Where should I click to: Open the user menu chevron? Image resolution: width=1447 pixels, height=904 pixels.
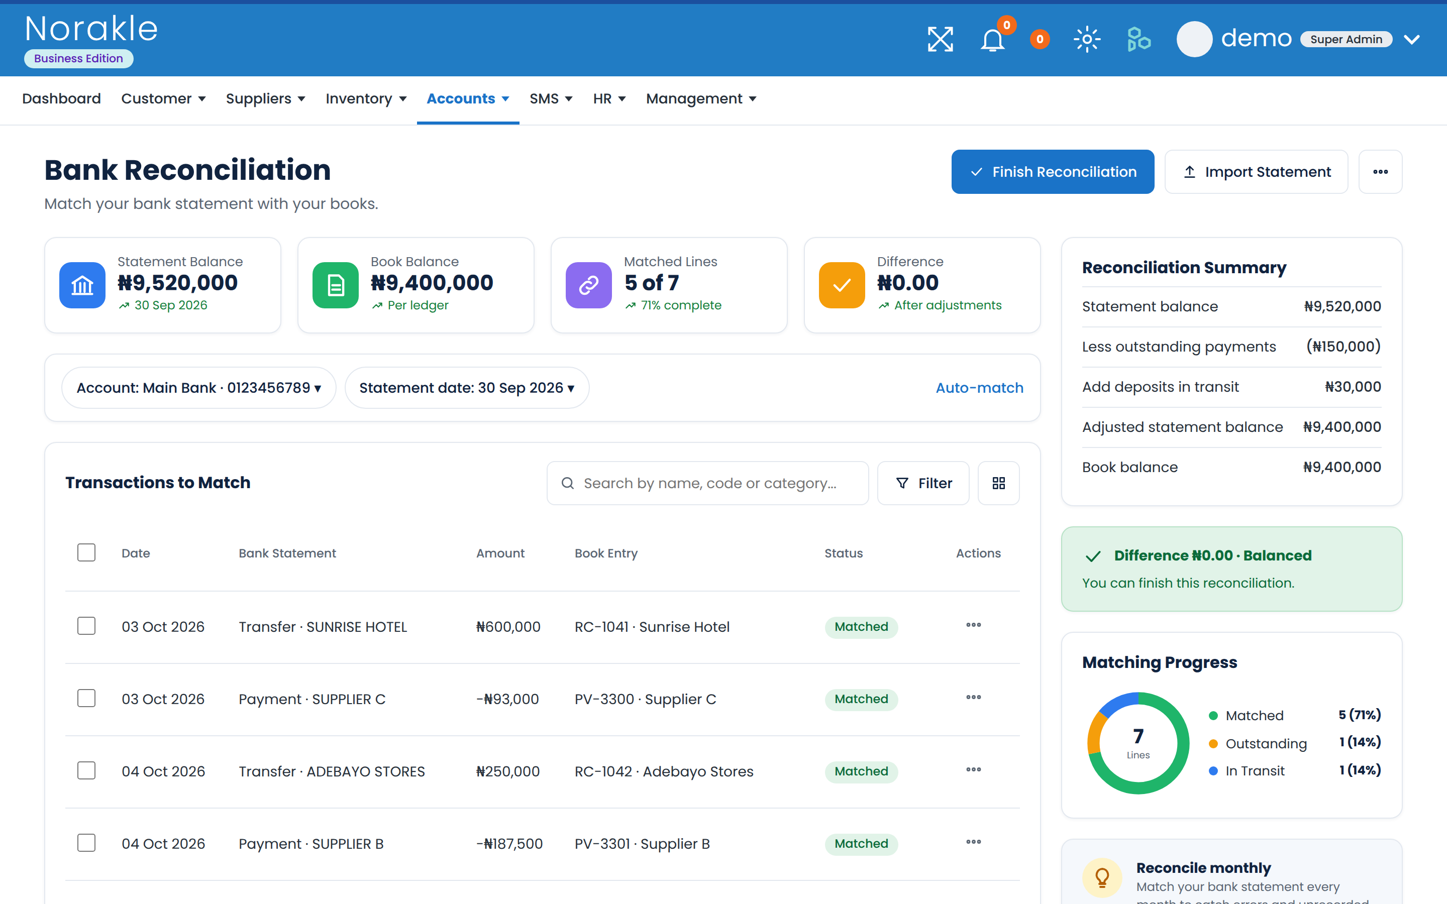[1412, 40]
